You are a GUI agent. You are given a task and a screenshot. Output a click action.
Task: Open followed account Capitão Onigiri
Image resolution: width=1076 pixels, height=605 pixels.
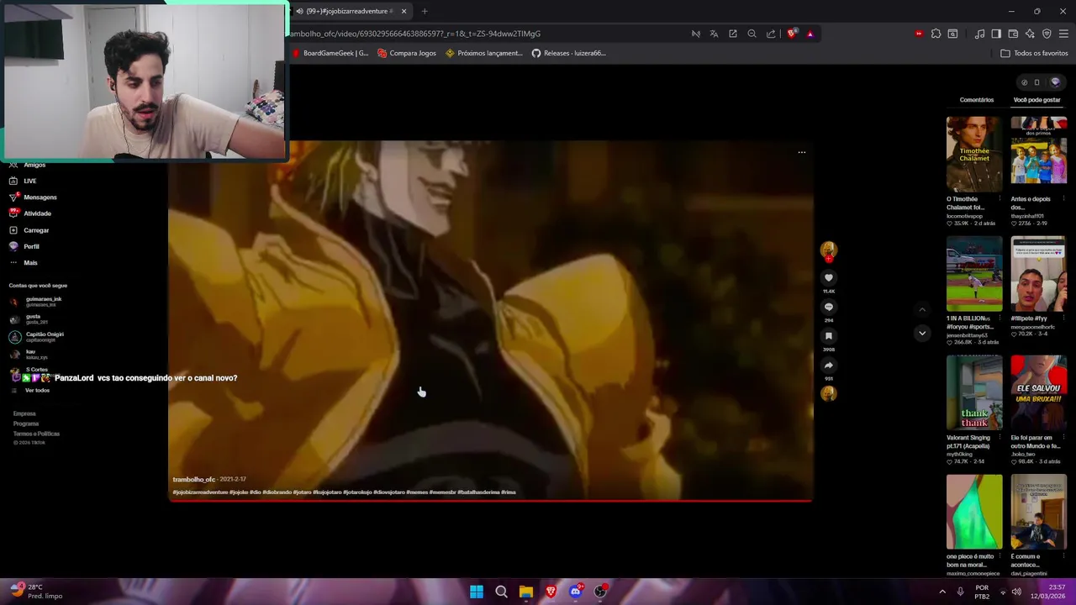(37, 336)
